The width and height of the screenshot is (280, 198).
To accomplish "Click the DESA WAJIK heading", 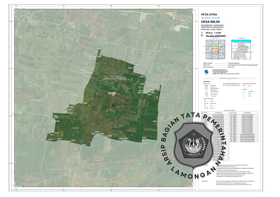I will (x=210, y=22).
